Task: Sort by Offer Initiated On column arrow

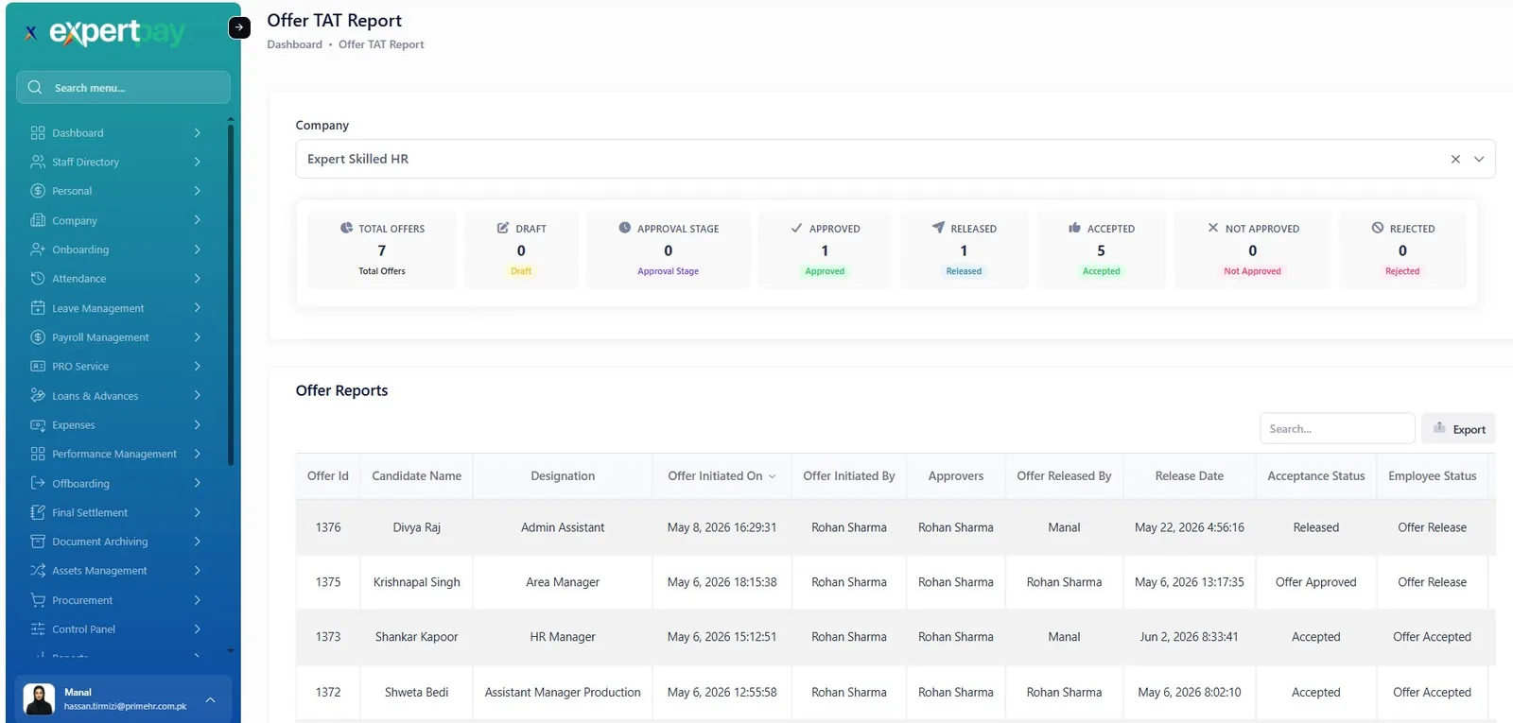Action: pos(772,476)
